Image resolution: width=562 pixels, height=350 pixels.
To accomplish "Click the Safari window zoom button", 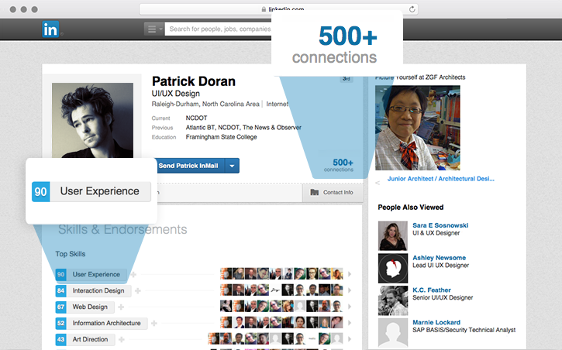I will pyautogui.click(x=34, y=9).
